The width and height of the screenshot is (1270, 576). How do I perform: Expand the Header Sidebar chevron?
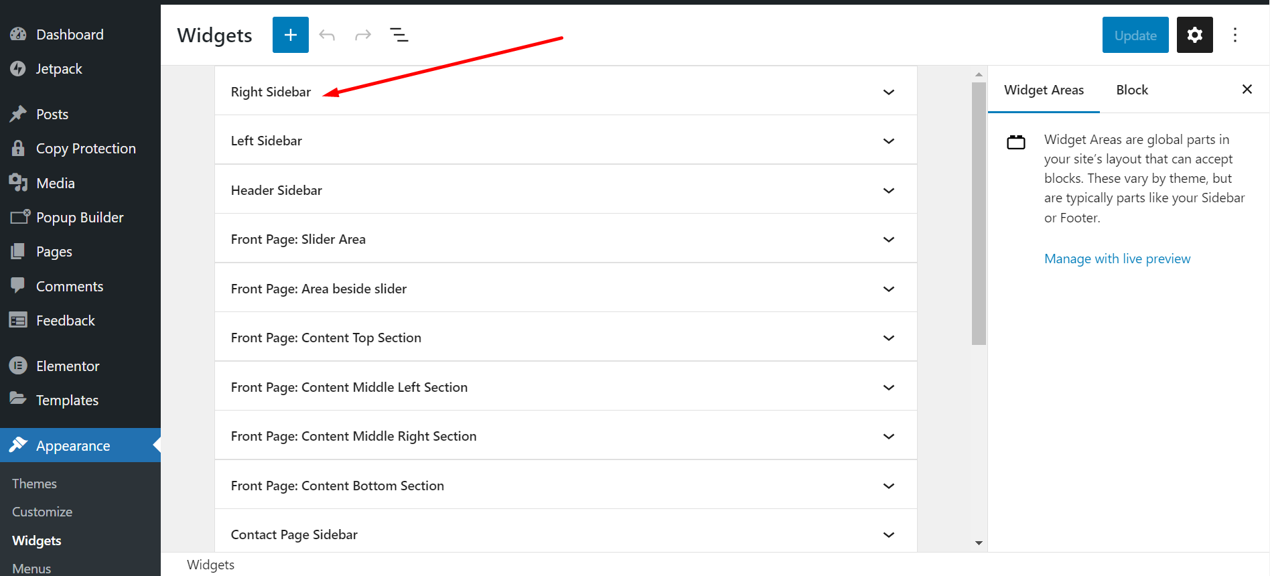click(x=888, y=191)
